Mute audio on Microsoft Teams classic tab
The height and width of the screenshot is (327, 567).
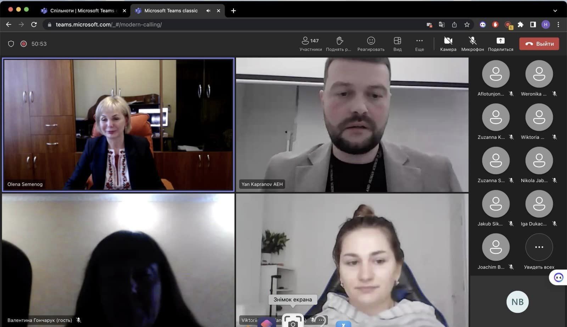[208, 11]
